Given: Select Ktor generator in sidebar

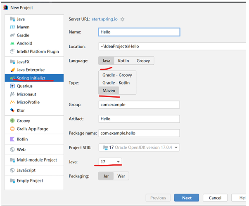Looking at the screenshot, I should [x=34, y=110].
